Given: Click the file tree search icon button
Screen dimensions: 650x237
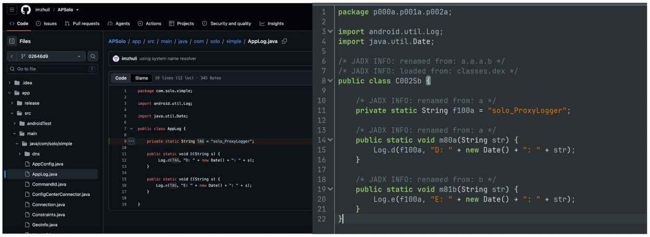Looking at the screenshot, I should (x=93, y=56).
